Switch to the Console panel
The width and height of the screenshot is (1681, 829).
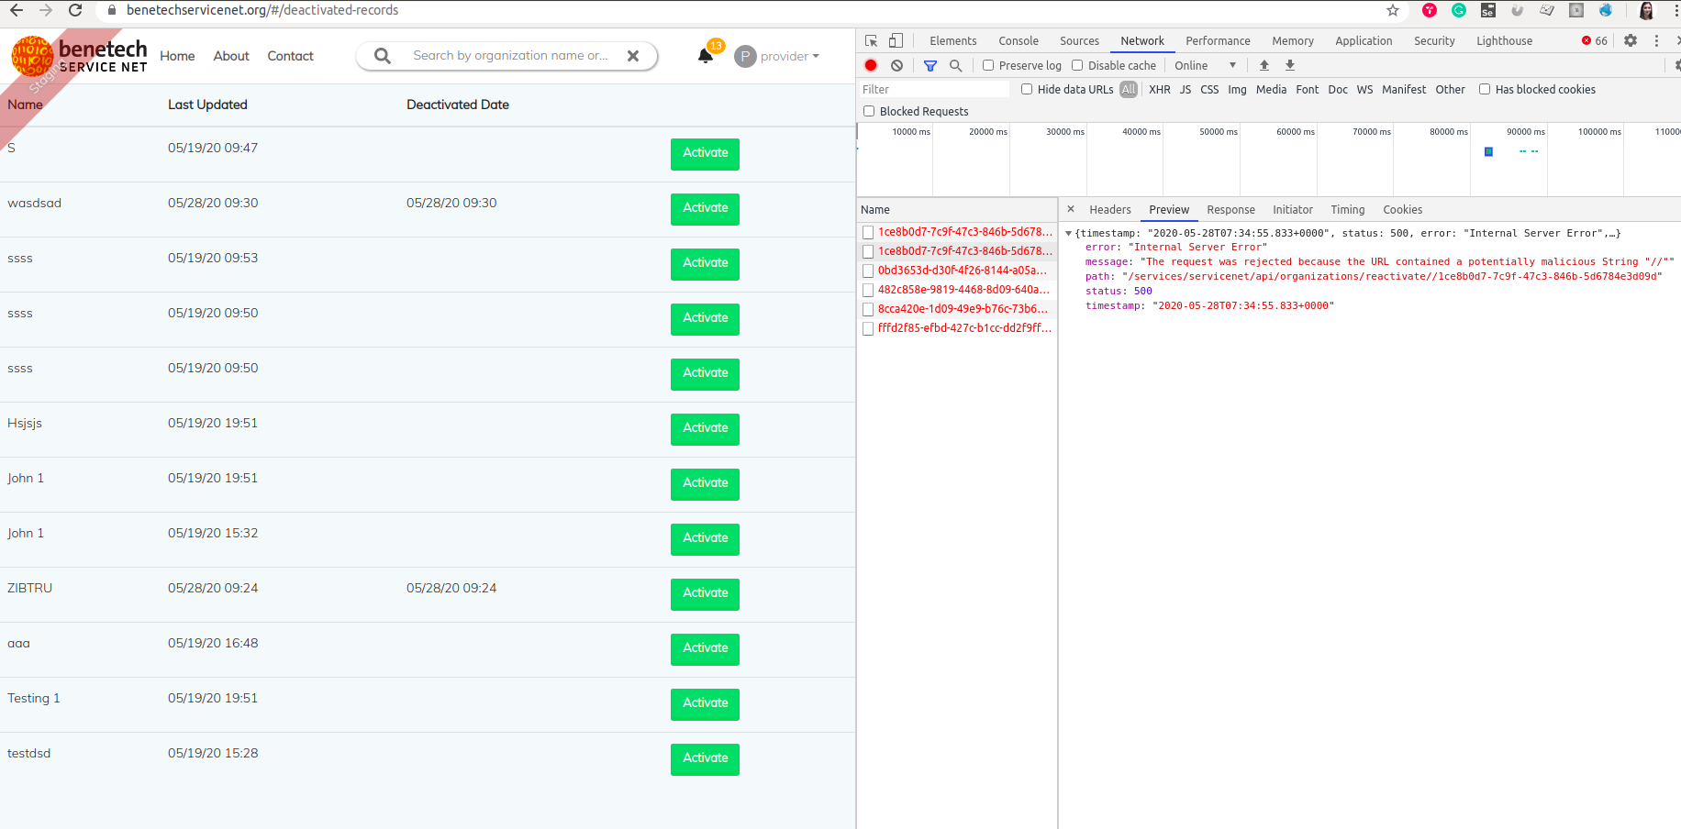[1018, 40]
